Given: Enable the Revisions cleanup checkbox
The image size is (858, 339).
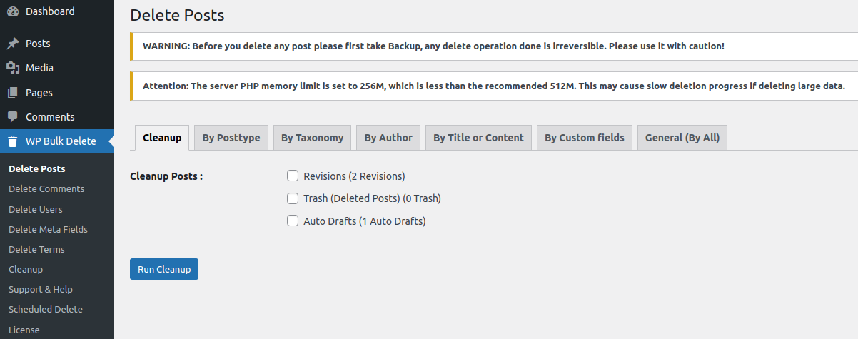Looking at the screenshot, I should coord(293,176).
